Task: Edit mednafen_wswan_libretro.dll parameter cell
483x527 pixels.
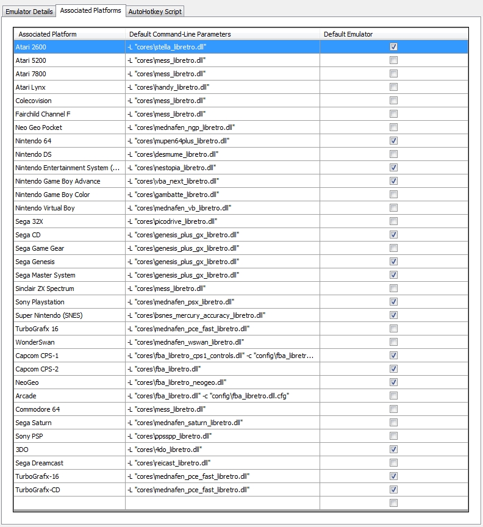Action: (x=223, y=342)
